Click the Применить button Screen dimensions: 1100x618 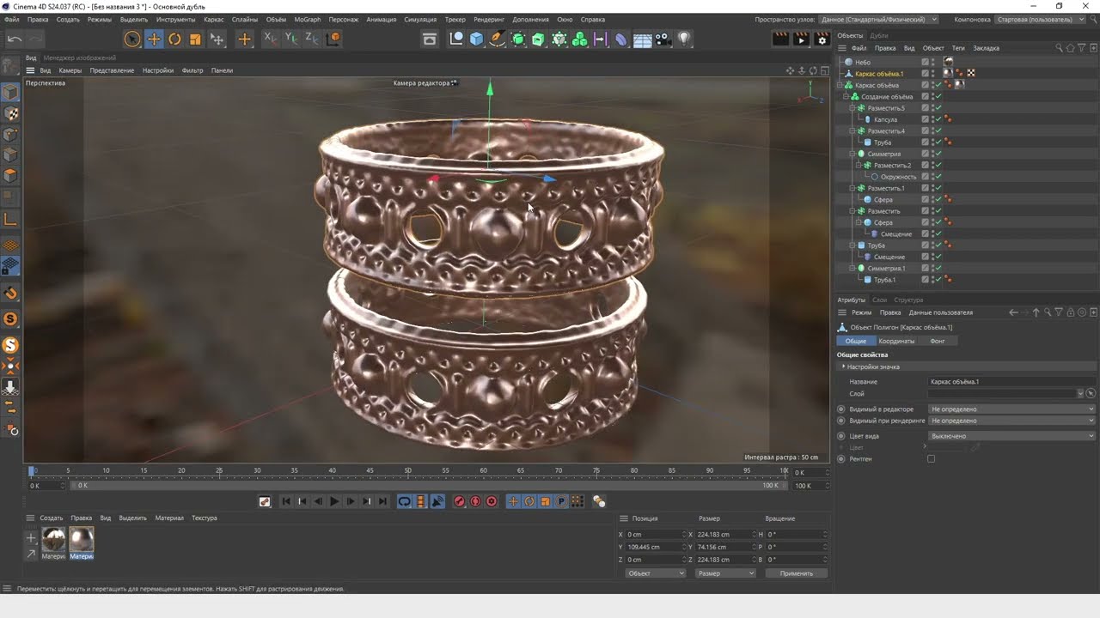796,573
